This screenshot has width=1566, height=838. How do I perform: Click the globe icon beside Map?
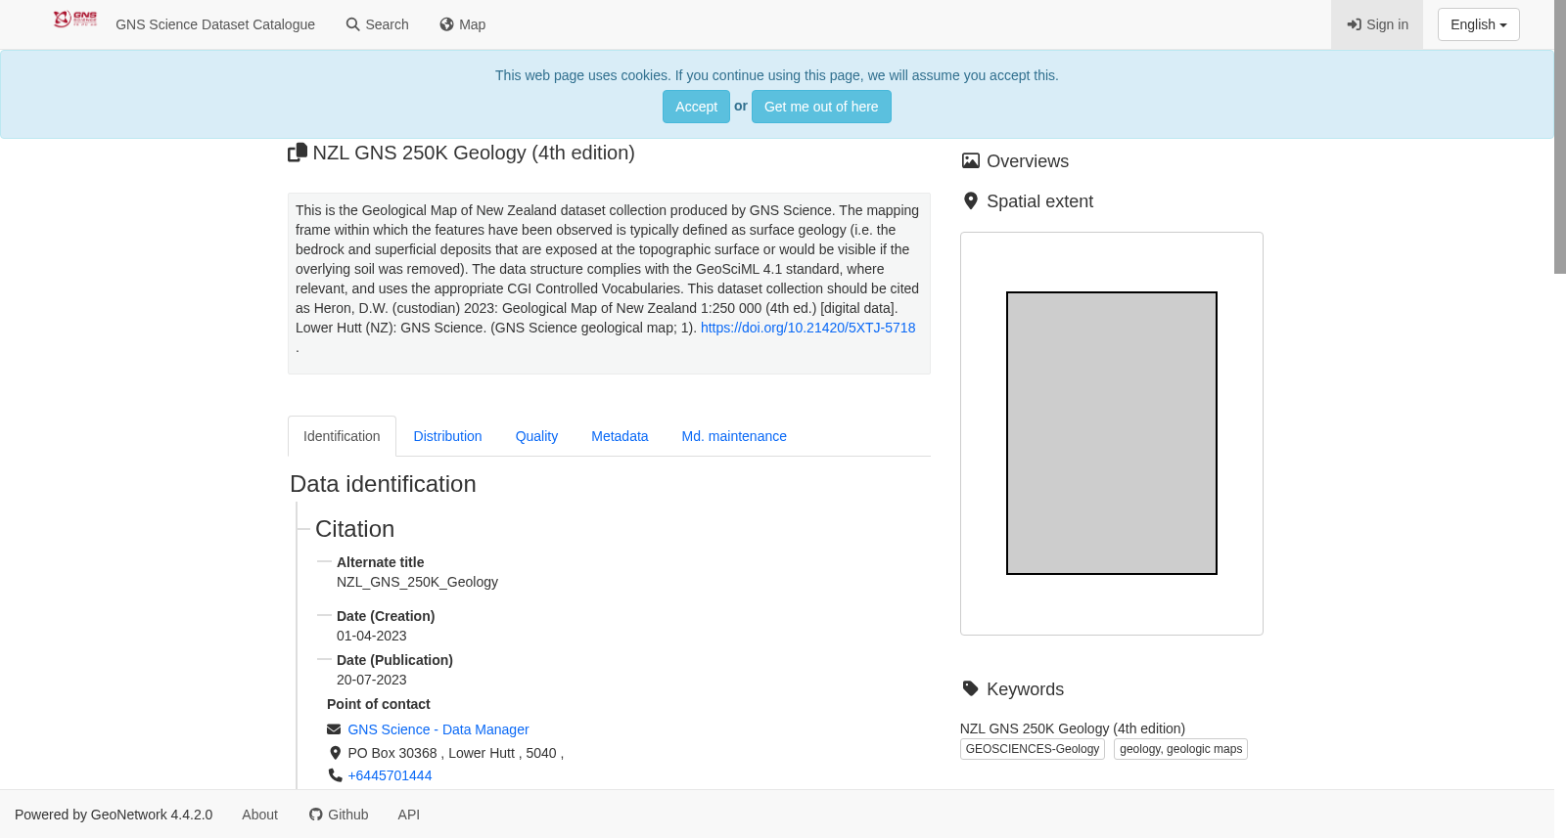[446, 24]
